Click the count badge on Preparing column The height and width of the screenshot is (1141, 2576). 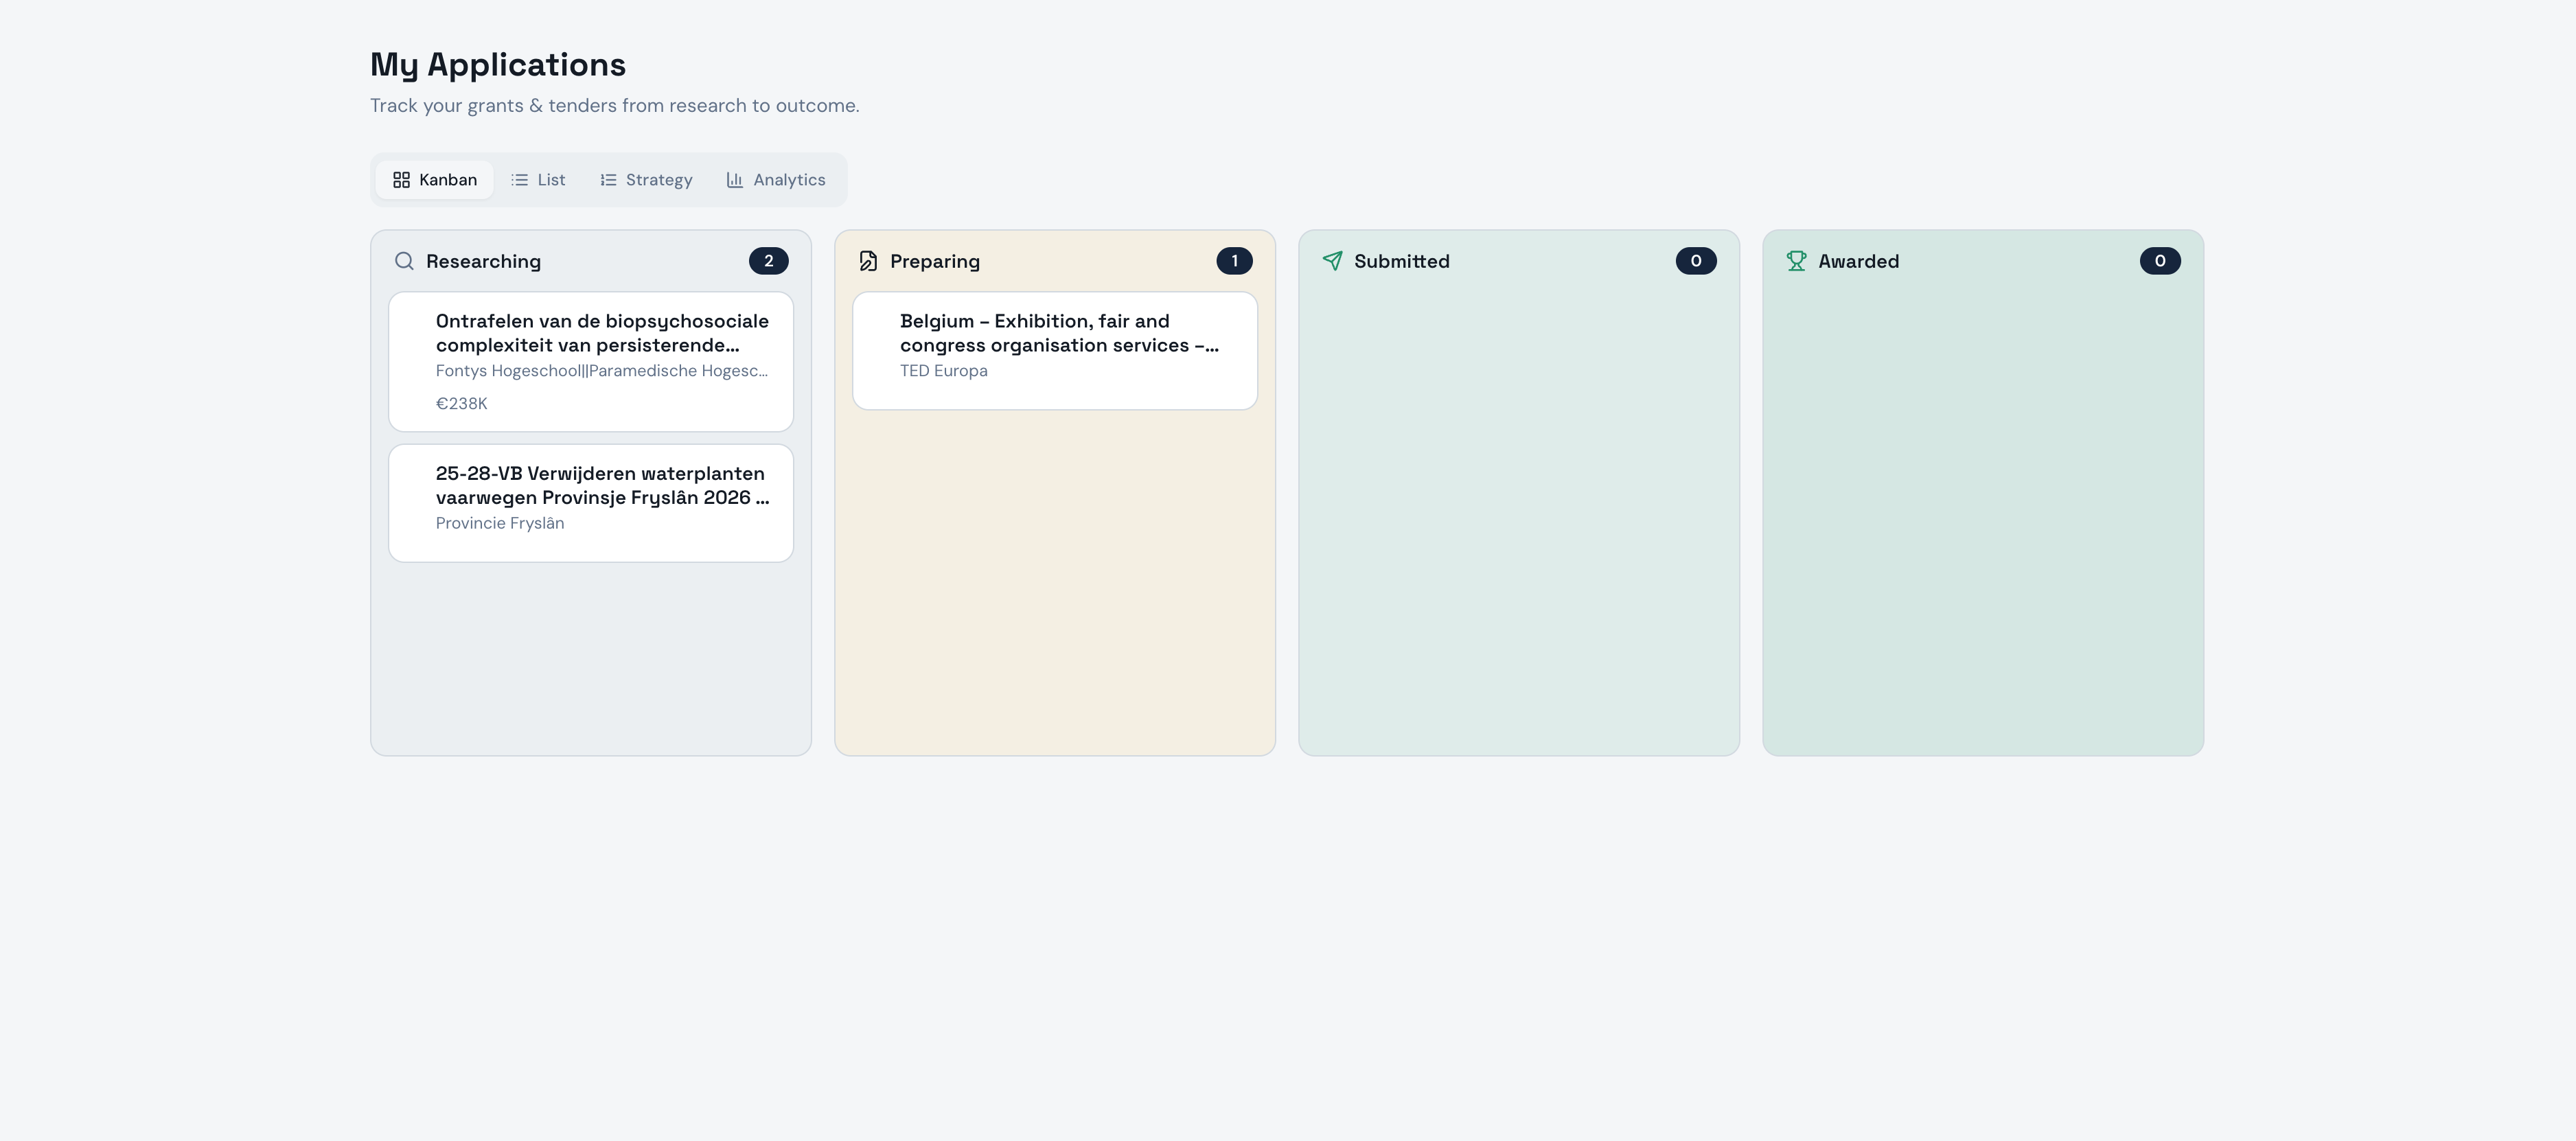pyautogui.click(x=1234, y=260)
